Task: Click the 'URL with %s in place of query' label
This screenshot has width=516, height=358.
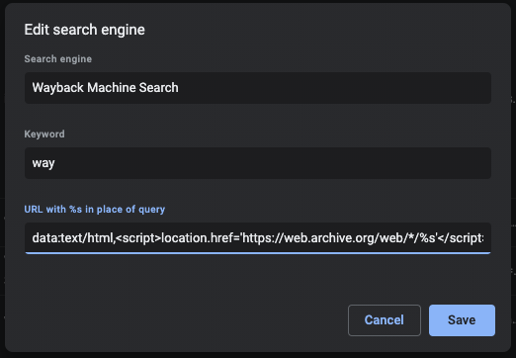Action: 95,210
